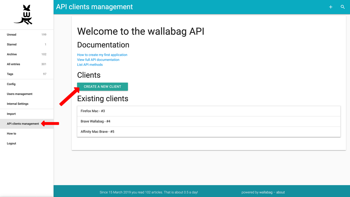Viewport: 350px width, 197px height.
Task: Open Internal Settings
Action: pyautogui.click(x=17, y=104)
